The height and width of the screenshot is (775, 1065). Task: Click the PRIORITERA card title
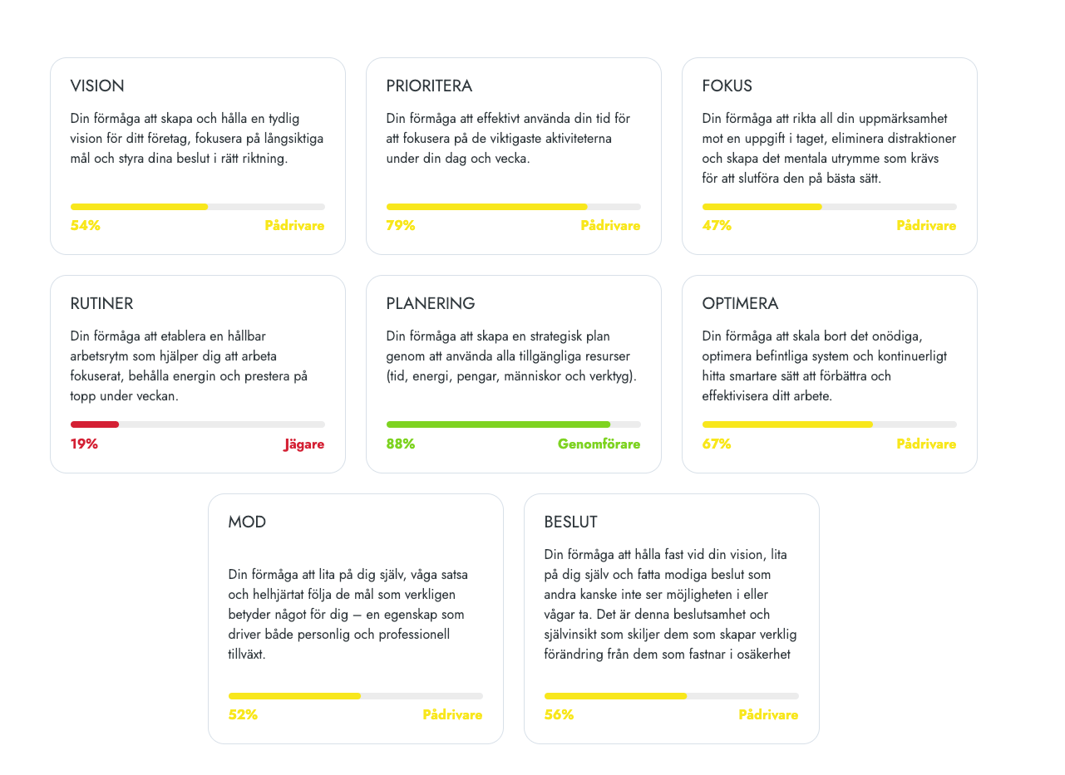429,86
